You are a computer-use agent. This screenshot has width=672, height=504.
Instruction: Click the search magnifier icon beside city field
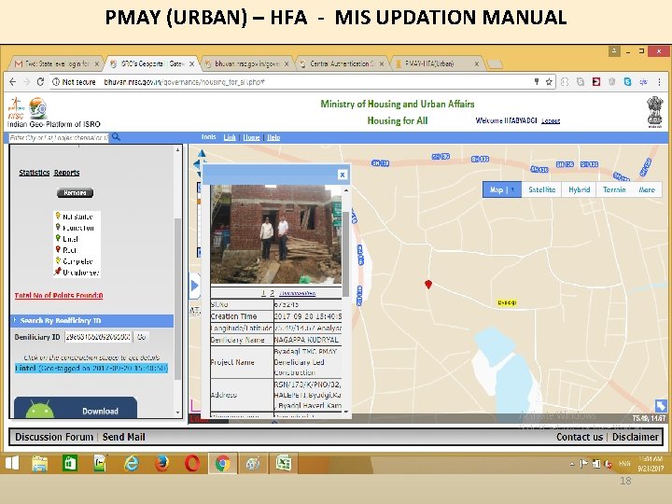tap(116, 137)
